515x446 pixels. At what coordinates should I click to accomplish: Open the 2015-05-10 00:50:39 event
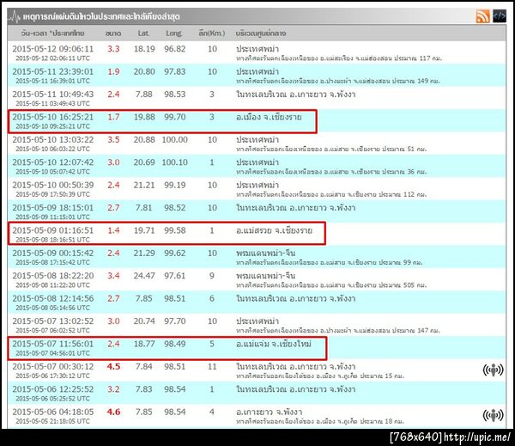256,189
